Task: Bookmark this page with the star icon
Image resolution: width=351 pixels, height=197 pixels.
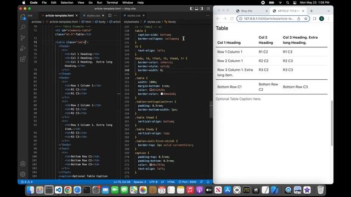Action: click(x=306, y=19)
